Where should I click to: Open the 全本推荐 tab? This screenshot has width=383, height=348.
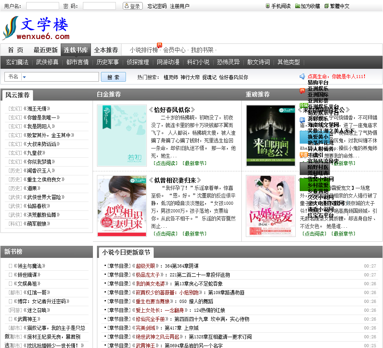point(106,50)
